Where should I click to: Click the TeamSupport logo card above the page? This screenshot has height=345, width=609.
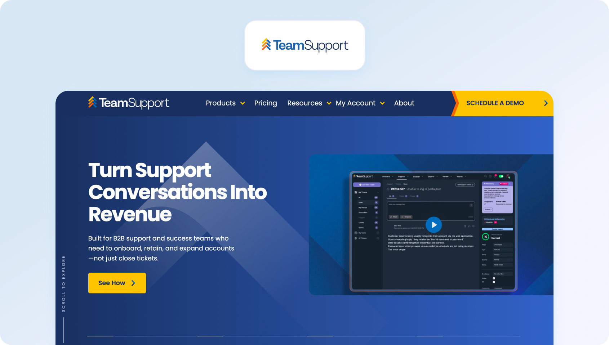point(305,45)
